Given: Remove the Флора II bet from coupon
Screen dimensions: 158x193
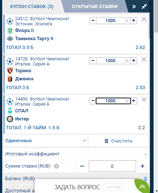Looking at the screenshot, I should coord(144,19).
